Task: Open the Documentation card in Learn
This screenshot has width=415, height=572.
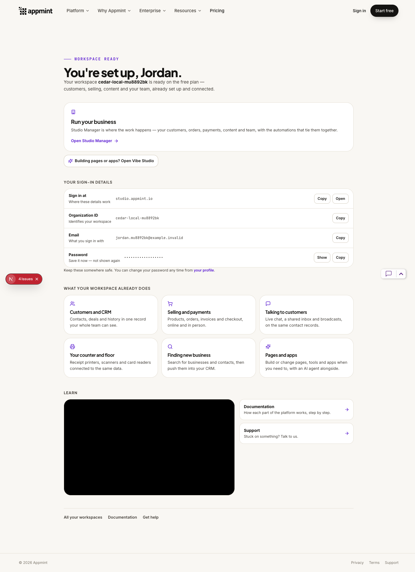Action: click(296, 410)
